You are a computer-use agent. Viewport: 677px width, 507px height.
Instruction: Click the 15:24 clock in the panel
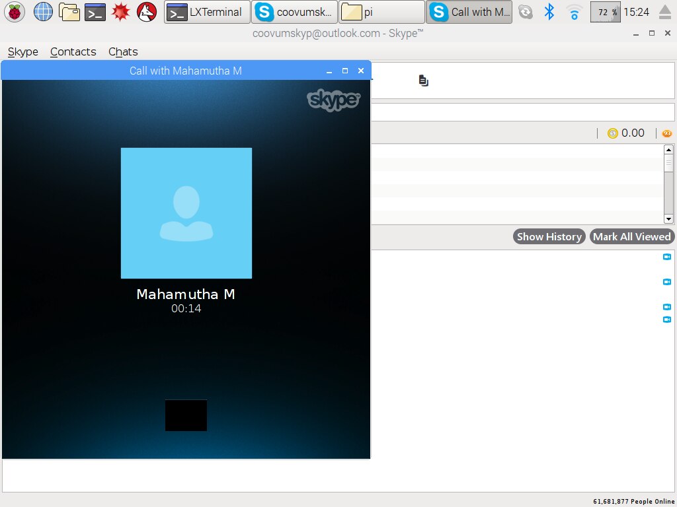637,12
